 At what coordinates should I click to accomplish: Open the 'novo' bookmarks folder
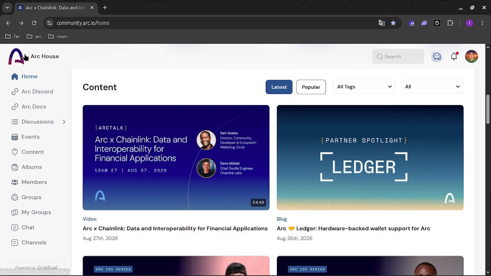[58, 36]
